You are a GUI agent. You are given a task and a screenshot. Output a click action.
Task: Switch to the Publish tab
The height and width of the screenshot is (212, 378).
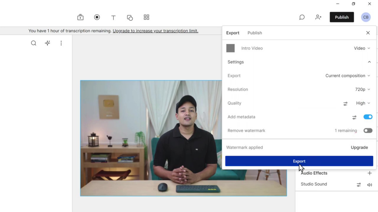[255, 33]
